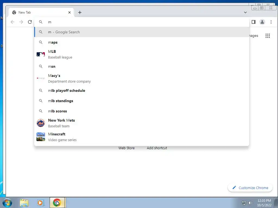This screenshot has width=278, height=208.
Task: Open Customize Chrome
Action: coord(250,188)
